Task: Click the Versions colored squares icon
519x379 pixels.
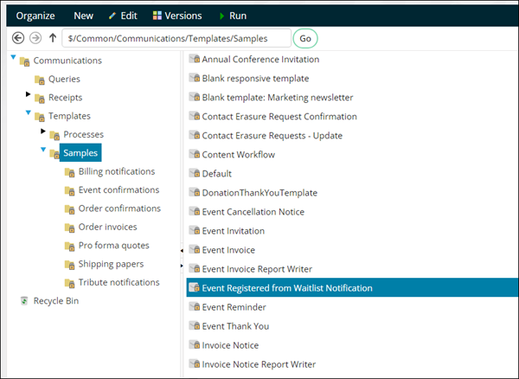Action: click(x=157, y=16)
